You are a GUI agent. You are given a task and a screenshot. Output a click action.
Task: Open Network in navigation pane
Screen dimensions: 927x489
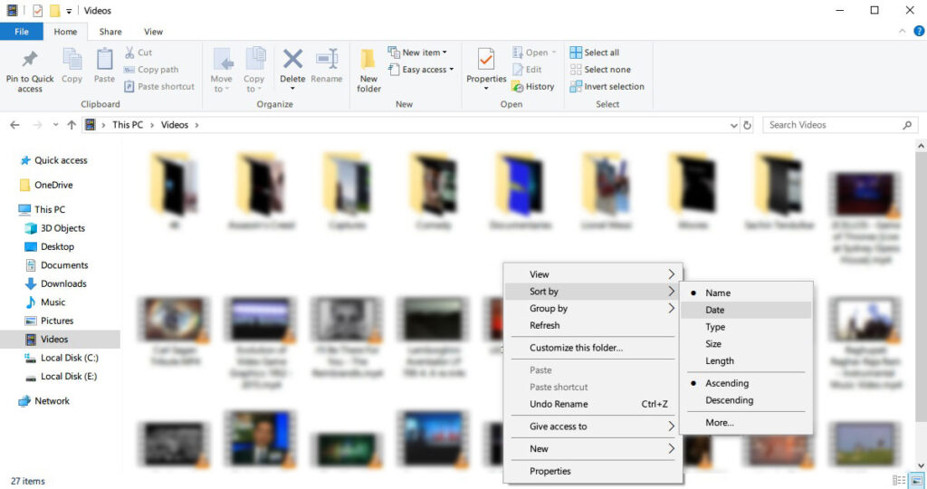click(x=44, y=401)
